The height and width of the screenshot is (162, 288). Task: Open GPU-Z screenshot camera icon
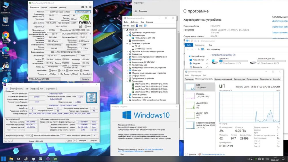click(83, 7)
